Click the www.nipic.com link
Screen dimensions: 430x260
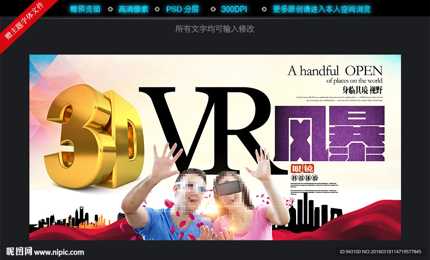pyautogui.click(x=59, y=252)
